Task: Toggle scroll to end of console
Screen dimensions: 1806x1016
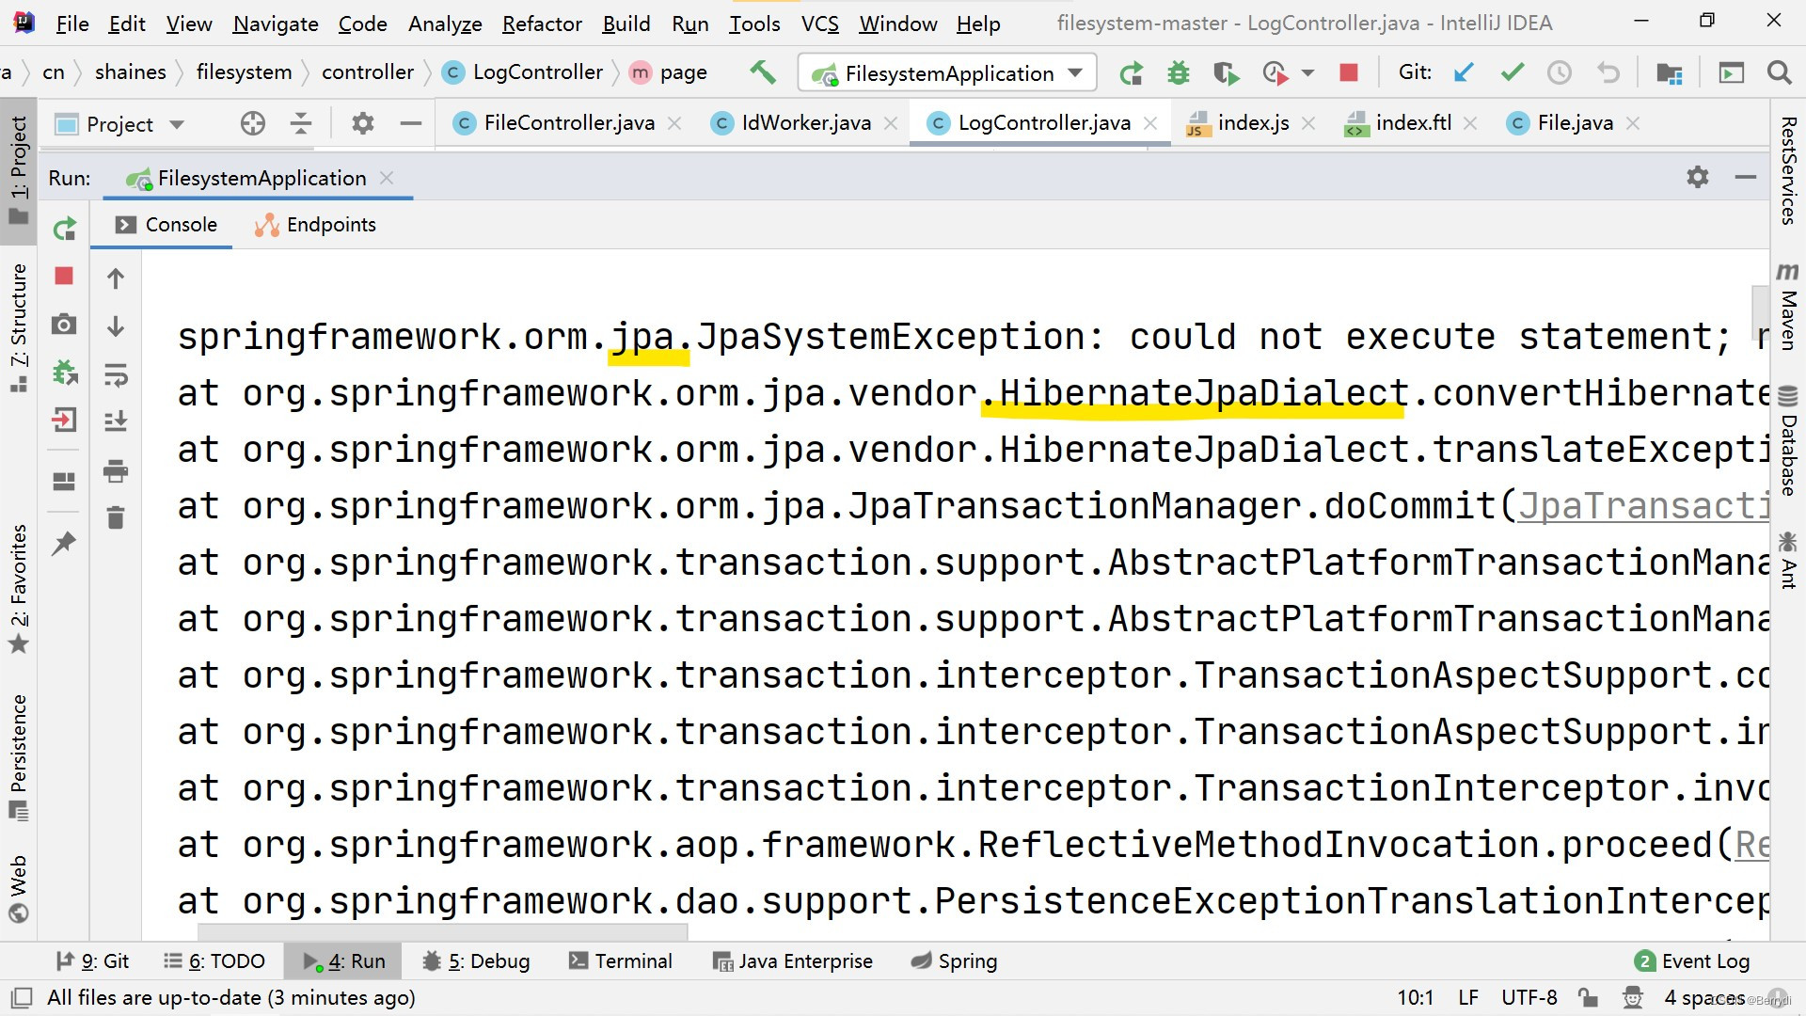Action: tap(116, 421)
